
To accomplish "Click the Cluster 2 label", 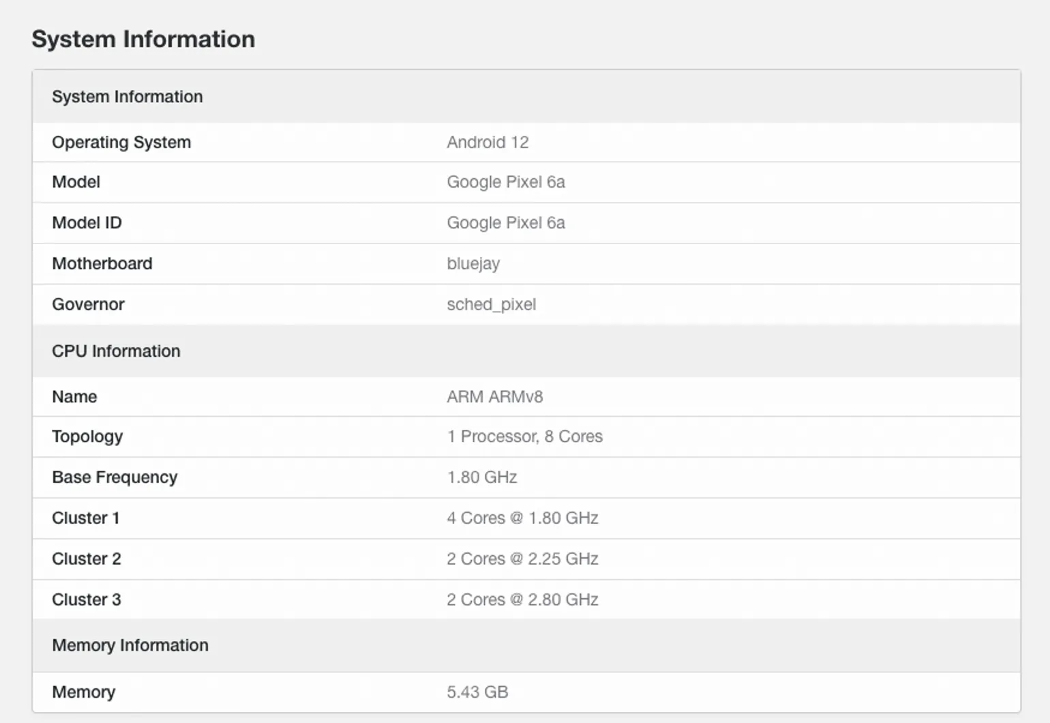I will tap(87, 559).
